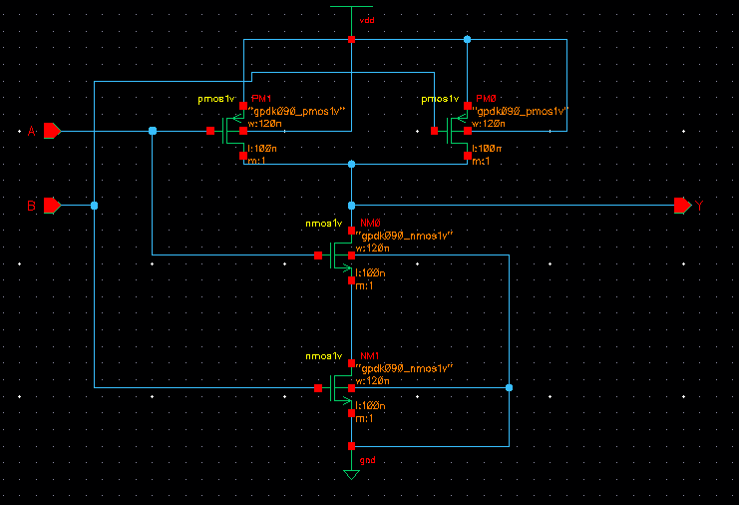Select the PM1 PMOS transistor symbol
The height and width of the screenshot is (505, 739).
(x=236, y=131)
